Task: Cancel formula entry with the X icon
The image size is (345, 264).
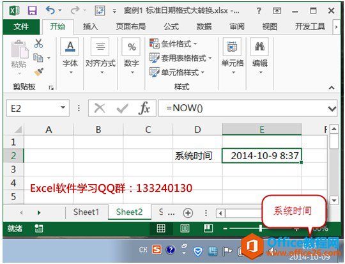Action: [x=100, y=108]
